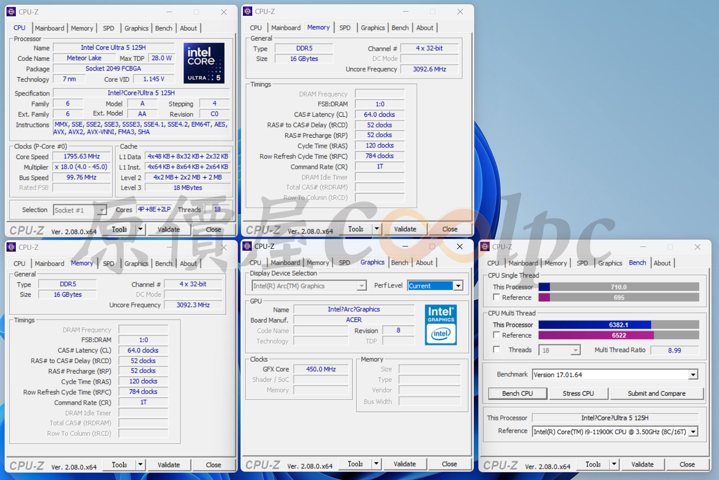Switch to SPD tab in the top Memory window
Screen dimensions: 719x480
pyautogui.click(x=345, y=27)
